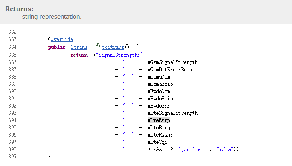Click the "gsm|lte" string literal
292x166 pixels.
pos(191,149)
